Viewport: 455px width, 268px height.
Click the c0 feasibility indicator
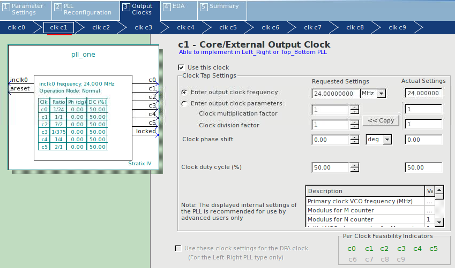coord(352,249)
